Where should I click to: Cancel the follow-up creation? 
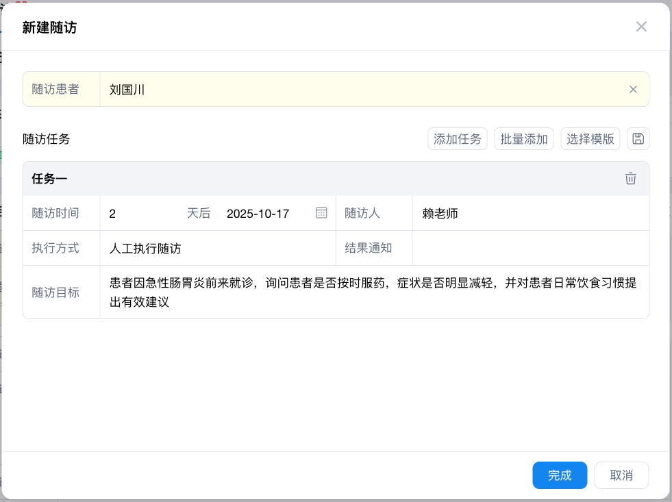tap(621, 475)
